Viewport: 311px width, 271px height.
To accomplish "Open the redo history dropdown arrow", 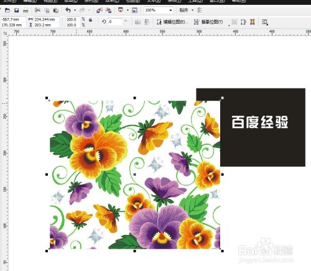I will pos(89,10).
